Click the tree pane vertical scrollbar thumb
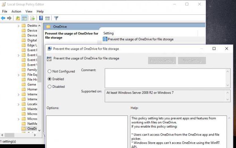The image size is (236, 148). (39, 69)
